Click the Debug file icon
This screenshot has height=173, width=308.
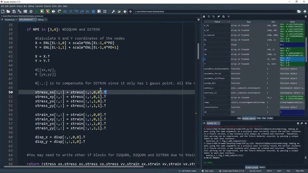(x=65, y=12)
